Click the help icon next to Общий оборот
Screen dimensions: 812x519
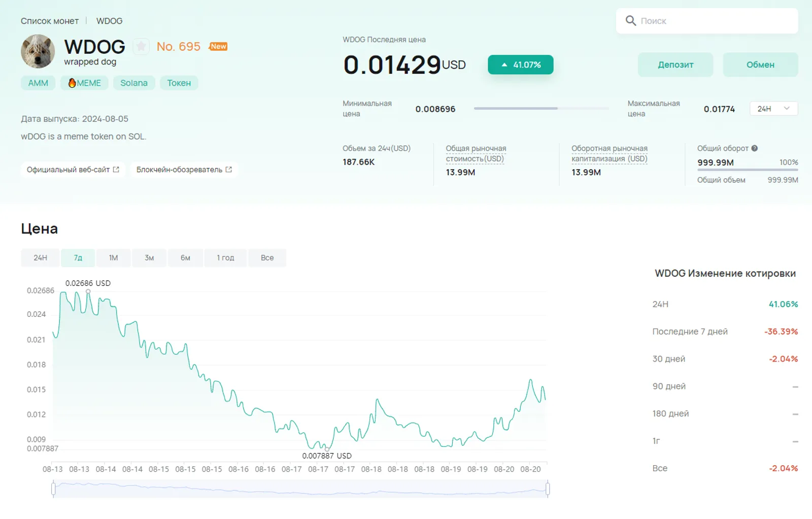[x=755, y=148]
